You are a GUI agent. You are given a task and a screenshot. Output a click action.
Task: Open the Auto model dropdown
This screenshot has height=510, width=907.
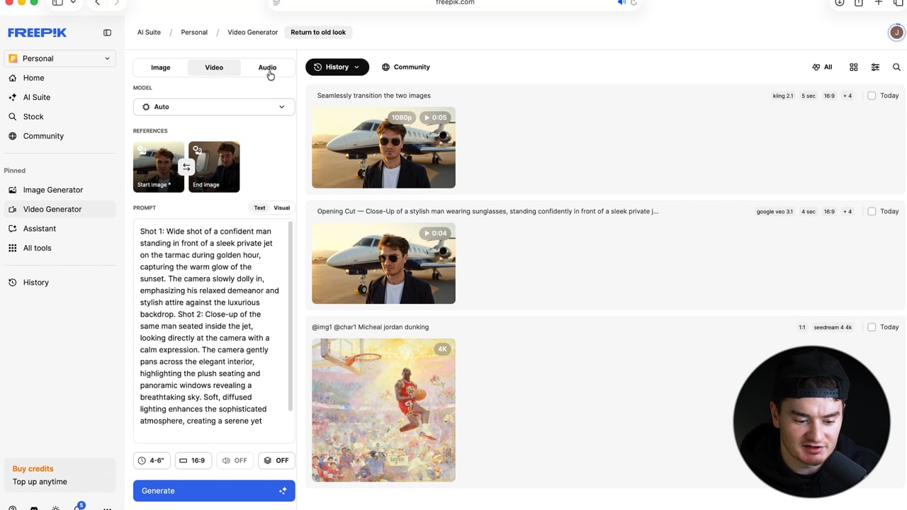tap(214, 107)
